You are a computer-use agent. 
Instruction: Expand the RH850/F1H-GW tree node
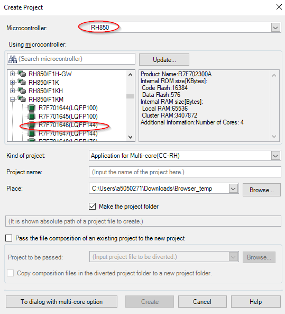[x=12, y=74]
